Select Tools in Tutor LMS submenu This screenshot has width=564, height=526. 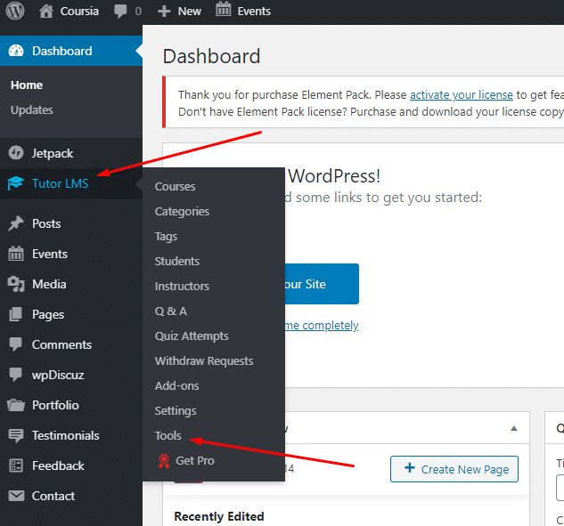click(168, 436)
